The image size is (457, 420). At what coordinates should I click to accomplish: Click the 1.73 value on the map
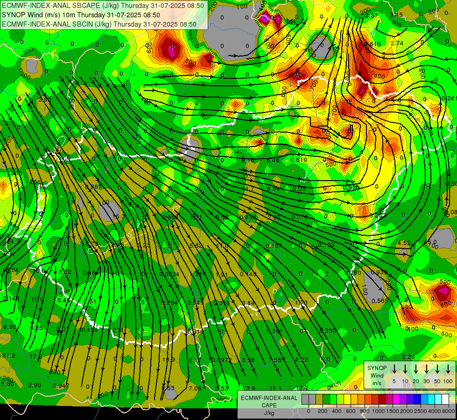pos(301,303)
